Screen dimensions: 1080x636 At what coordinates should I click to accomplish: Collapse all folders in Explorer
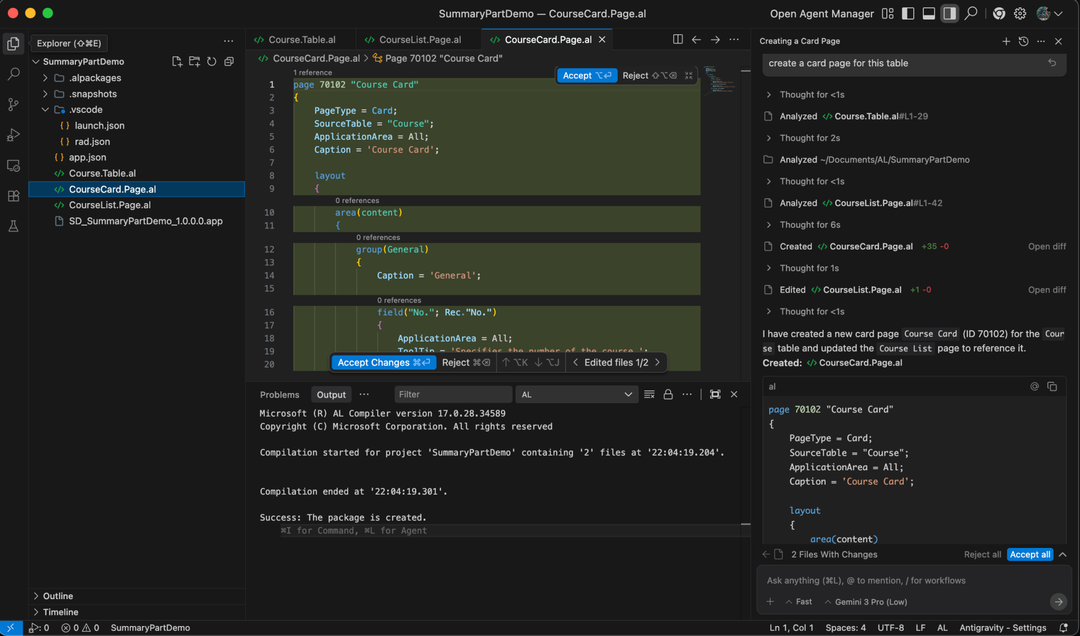(x=229, y=62)
